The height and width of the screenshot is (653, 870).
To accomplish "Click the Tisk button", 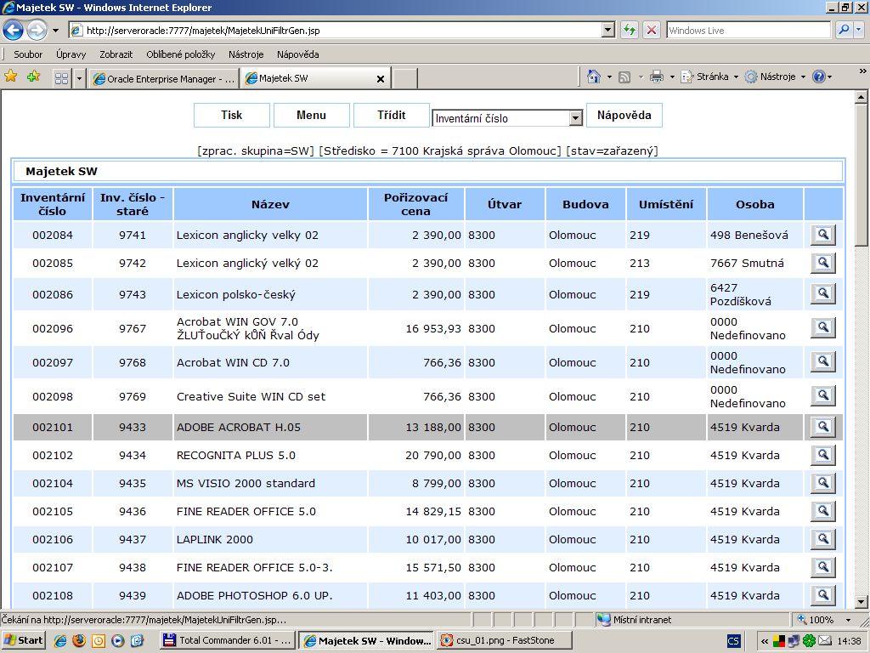I will coord(232,116).
